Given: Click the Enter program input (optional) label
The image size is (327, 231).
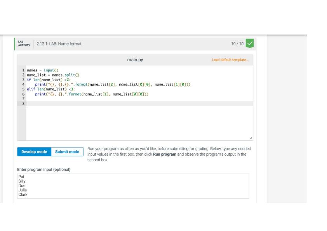Looking at the screenshot, I should [x=44, y=170].
